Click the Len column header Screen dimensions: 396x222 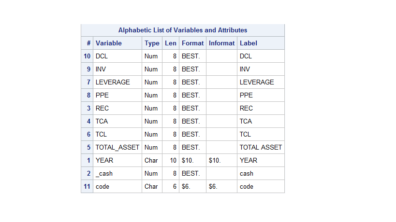171,43
